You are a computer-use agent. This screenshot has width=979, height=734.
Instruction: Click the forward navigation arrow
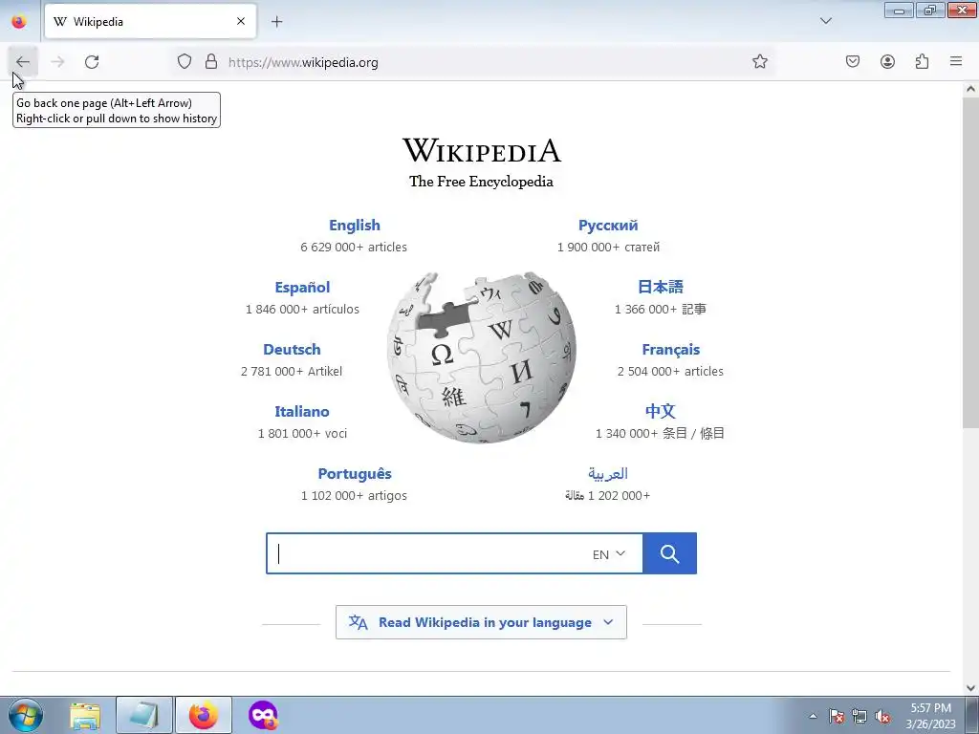point(57,62)
